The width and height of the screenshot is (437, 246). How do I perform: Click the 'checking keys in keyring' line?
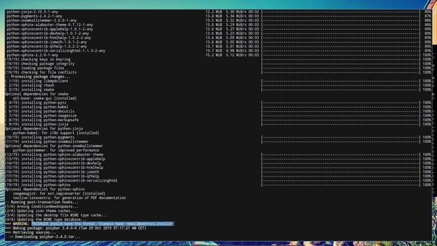[38, 59]
